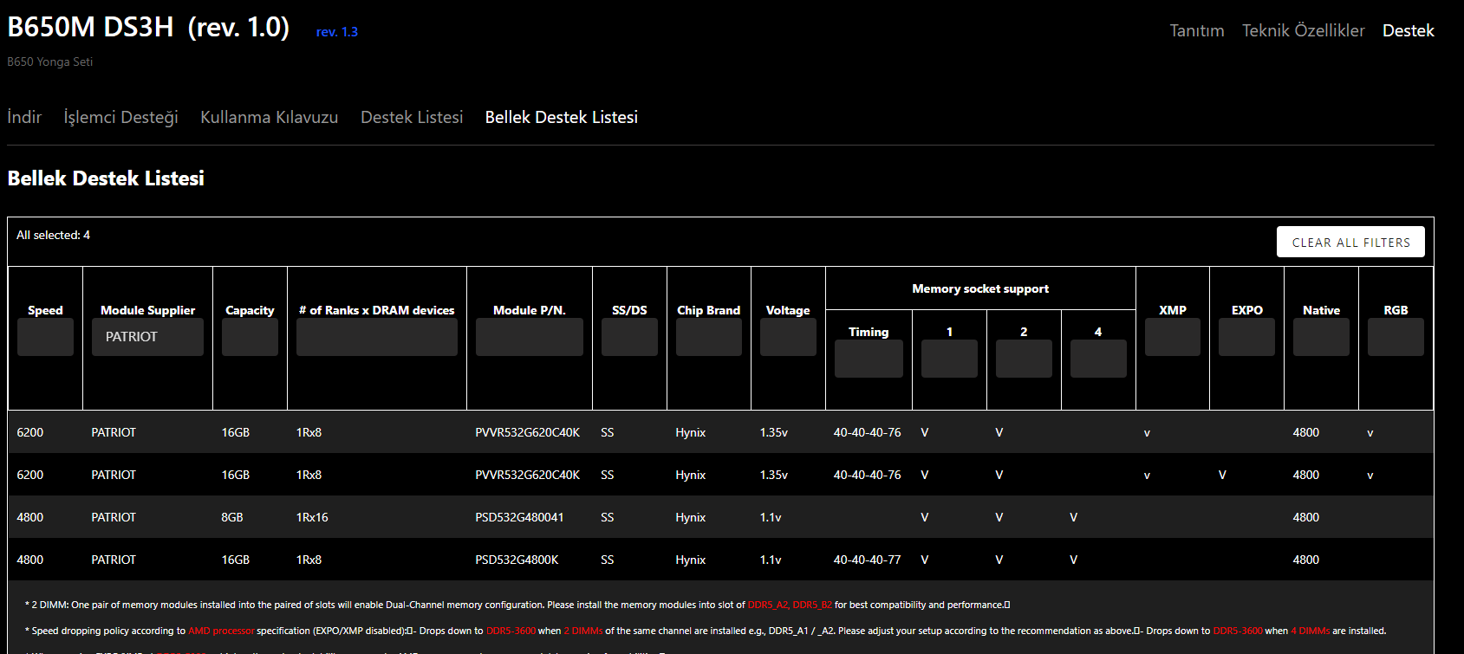Open the Ranks x DRAM devices filter

(377, 337)
